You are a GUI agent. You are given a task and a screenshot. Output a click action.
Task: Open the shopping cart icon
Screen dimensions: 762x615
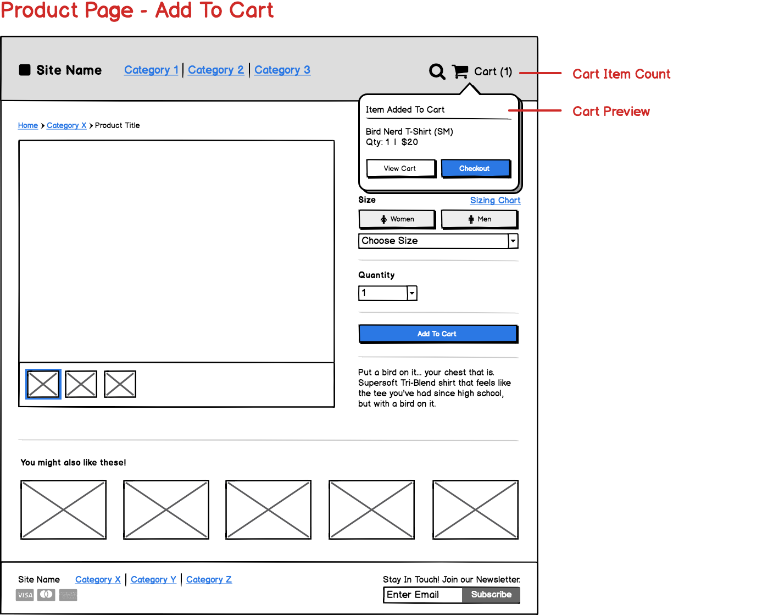tap(460, 71)
